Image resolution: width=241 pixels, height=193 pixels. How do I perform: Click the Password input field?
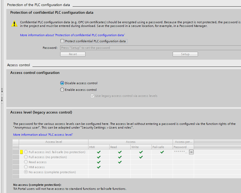[x=150, y=48]
